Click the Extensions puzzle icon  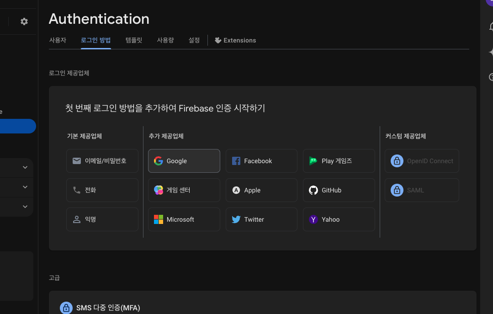click(x=218, y=40)
